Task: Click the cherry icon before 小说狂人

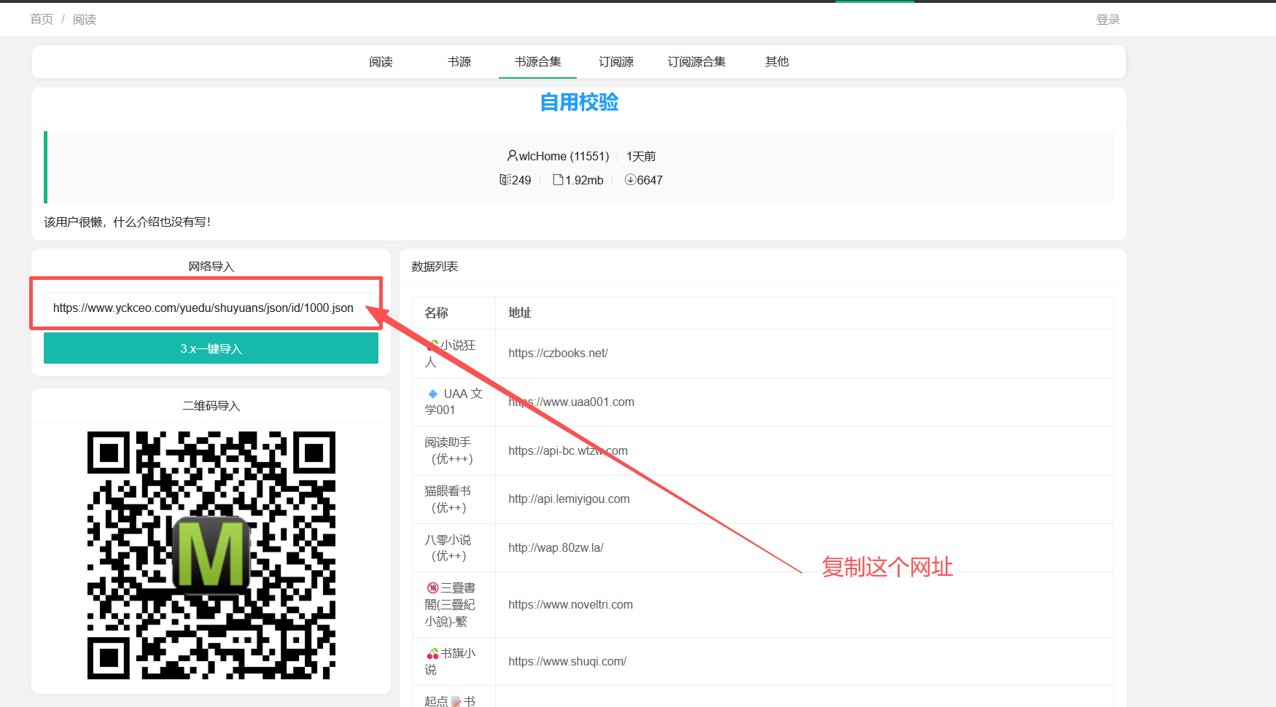Action: point(433,345)
